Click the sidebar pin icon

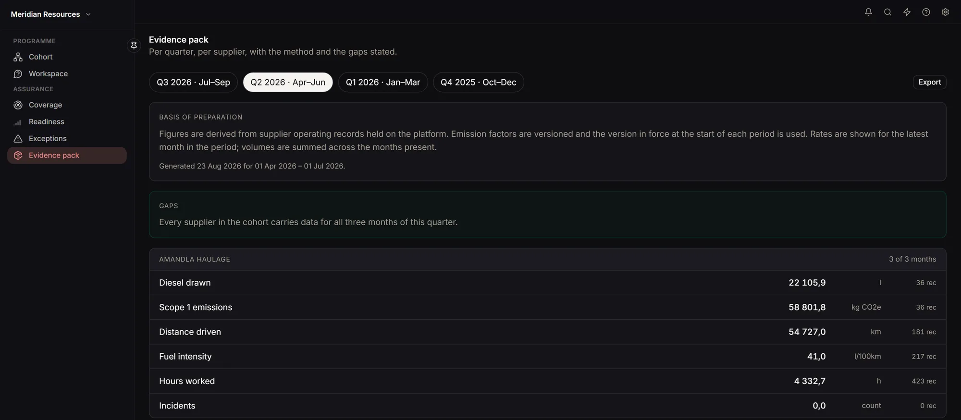point(134,45)
